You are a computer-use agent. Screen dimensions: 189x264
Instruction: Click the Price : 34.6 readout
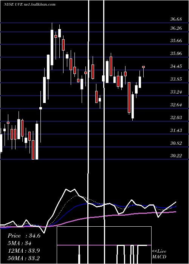(24, 236)
